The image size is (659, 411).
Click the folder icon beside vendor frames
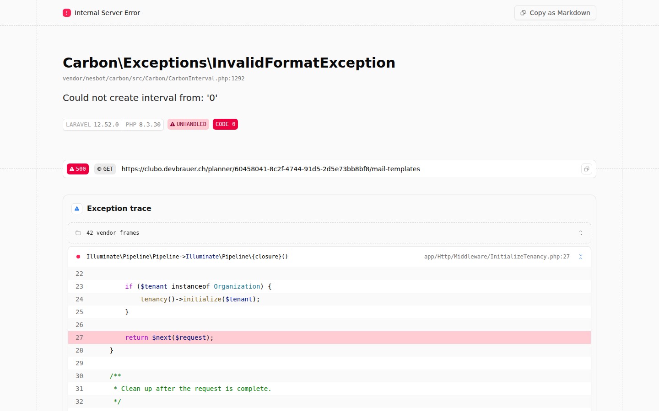(78, 233)
